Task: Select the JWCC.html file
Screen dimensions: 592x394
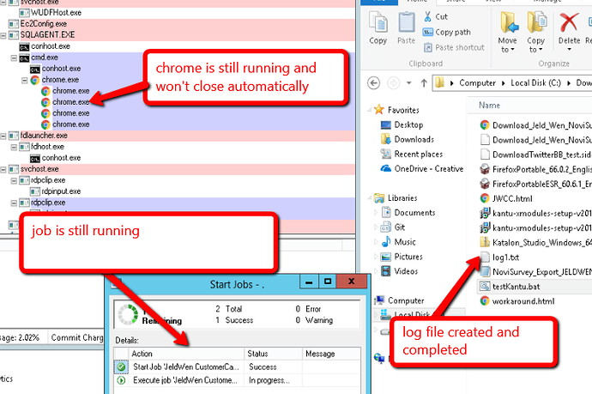Action: (x=512, y=198)
